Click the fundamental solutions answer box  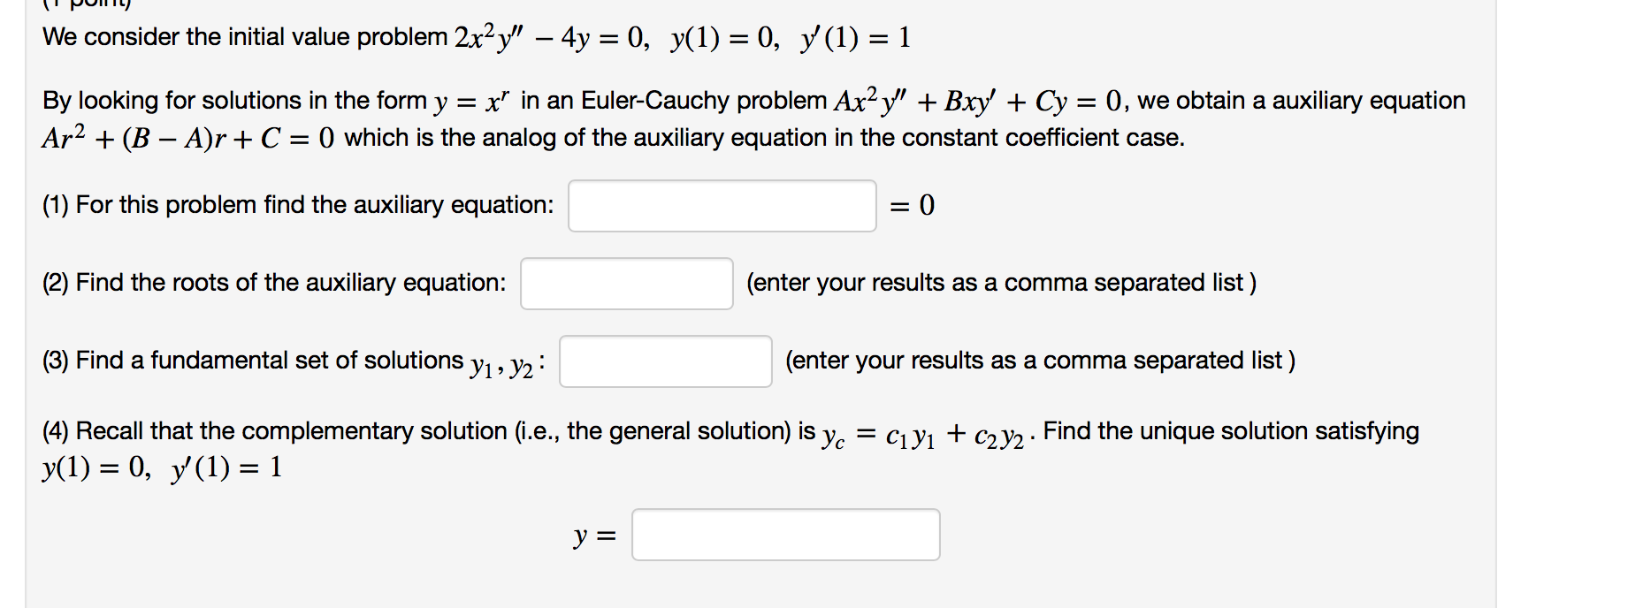pyautogui.click(x=664, y=361)
